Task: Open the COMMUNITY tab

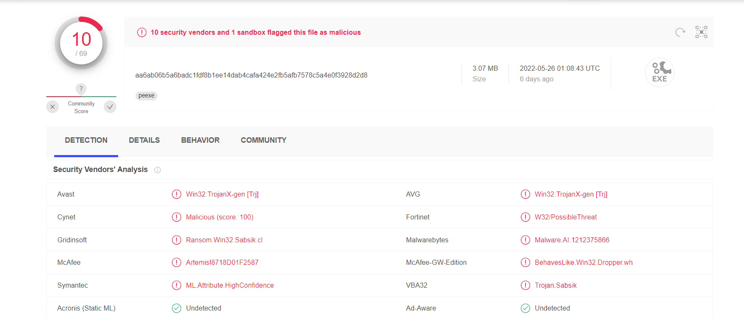Action: 263,140
